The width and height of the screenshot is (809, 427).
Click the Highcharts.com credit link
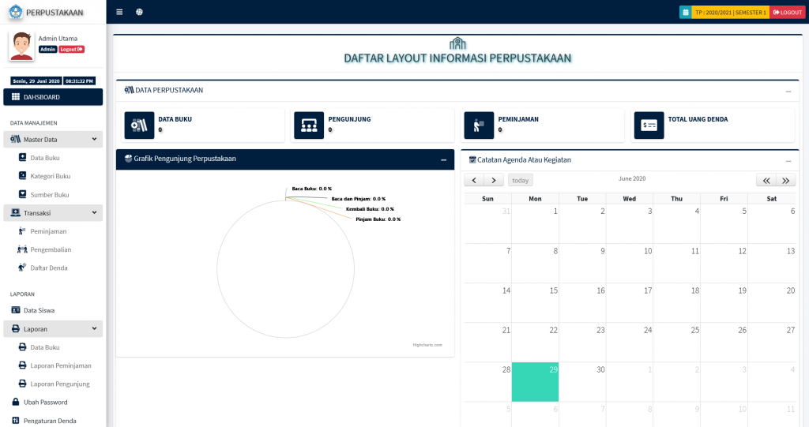point(427,344)
